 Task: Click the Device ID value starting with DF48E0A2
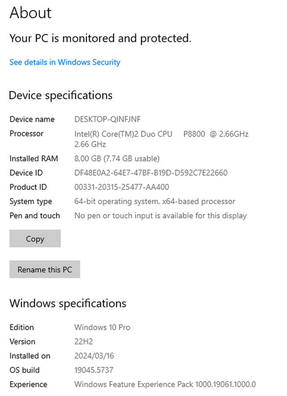point(151,173)
